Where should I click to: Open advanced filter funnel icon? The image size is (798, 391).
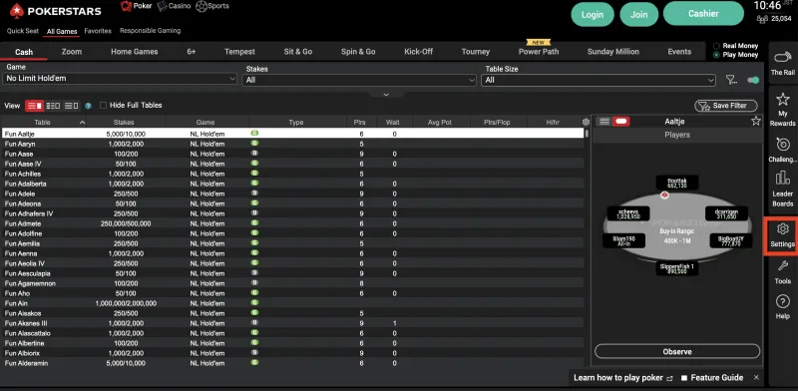(x=731, y=80)
